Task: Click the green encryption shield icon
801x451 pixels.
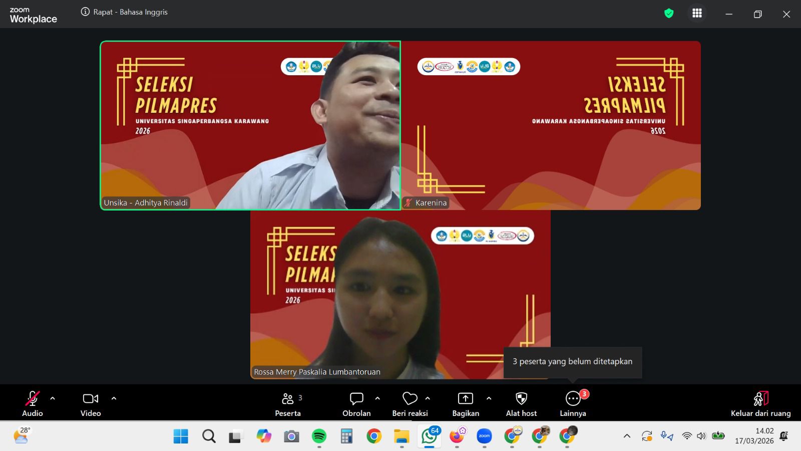Action: [669, 14]
